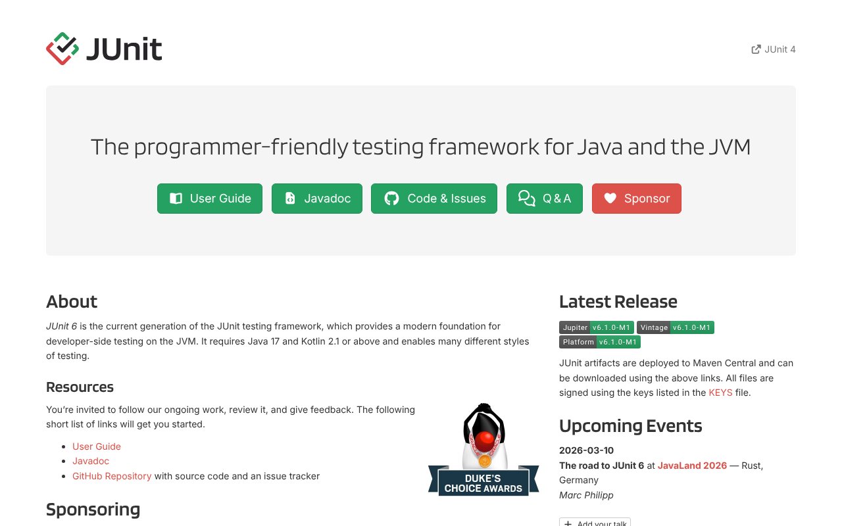842x526 pixels.
Task: Open the JUnit 4 site link
Action: click(x=780, y=49)
